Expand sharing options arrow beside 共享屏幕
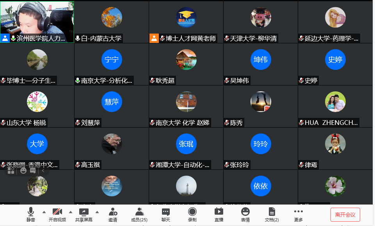The height and width of the screenshot is (226, 375). [97, 212]
